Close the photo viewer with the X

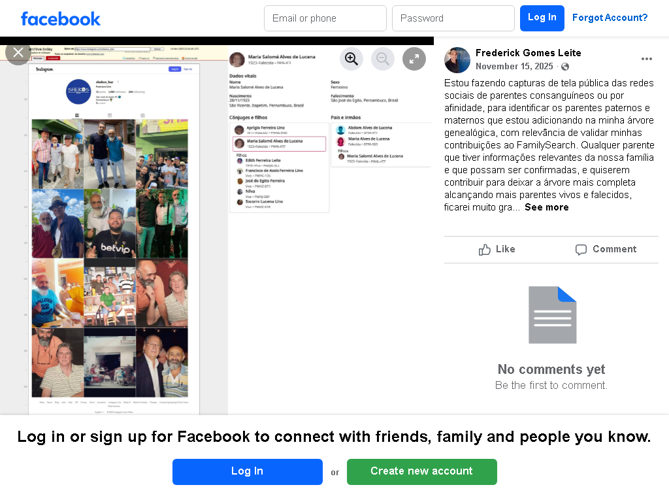pyautogui.click(x=18, y=52)
